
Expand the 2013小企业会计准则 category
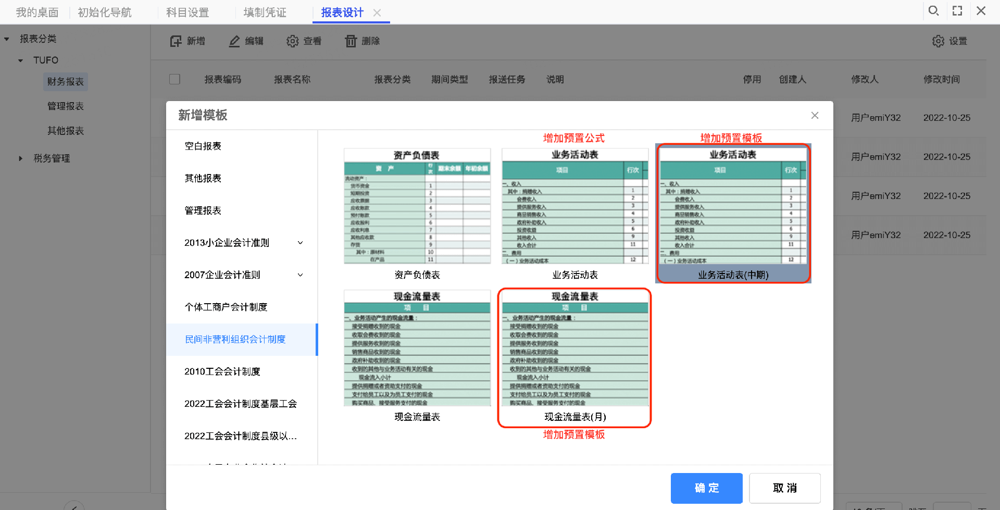click(300, 243)
